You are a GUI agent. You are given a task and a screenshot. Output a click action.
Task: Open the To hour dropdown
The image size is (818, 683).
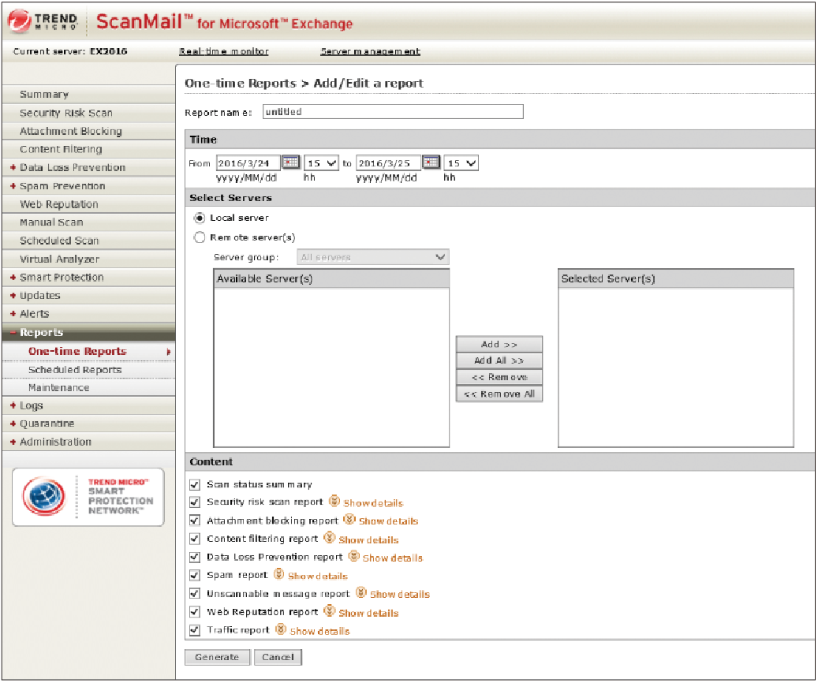(461, 163)
